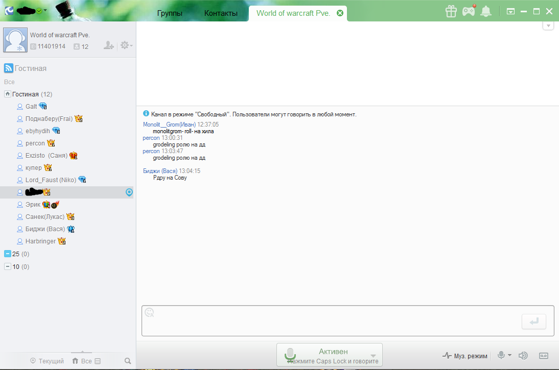Open the emoticon picker in the chat box
Image resolution: width=559 pixels, height=370 pixels.
coord(150,312)
